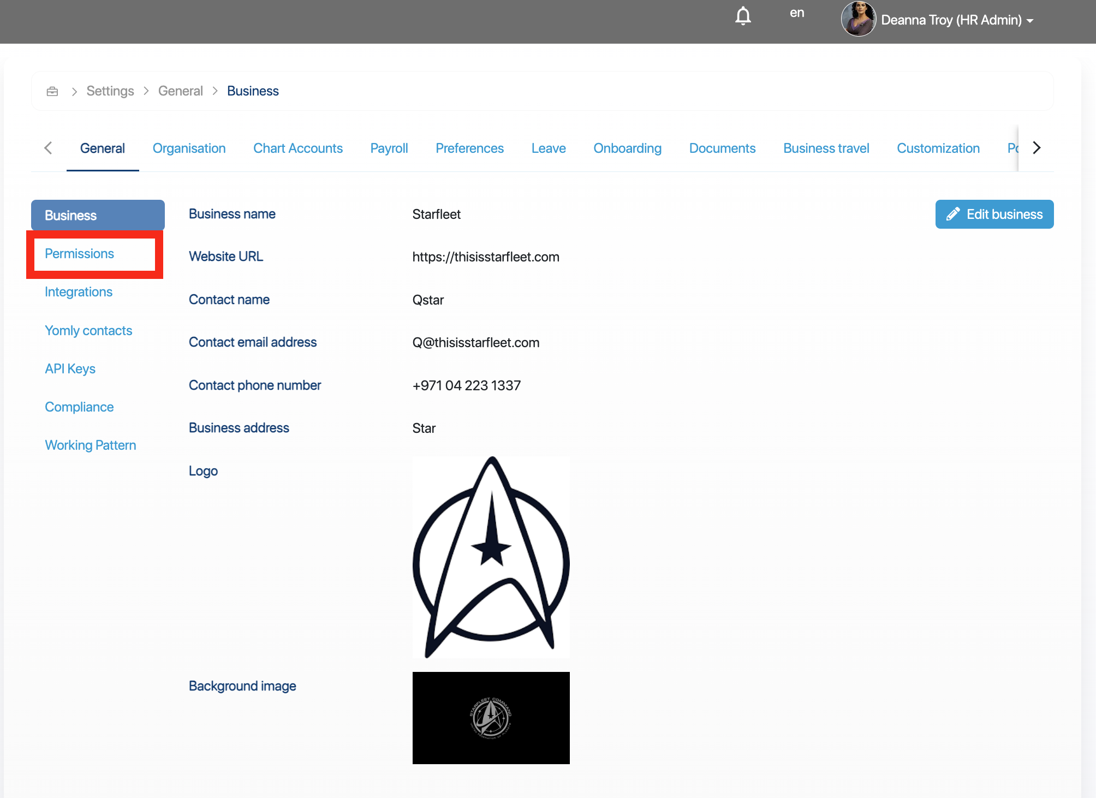
Task: Open the Preferences tab
Action: [x=469, y=148]
